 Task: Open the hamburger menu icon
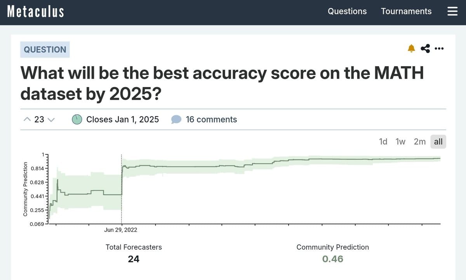452,12
